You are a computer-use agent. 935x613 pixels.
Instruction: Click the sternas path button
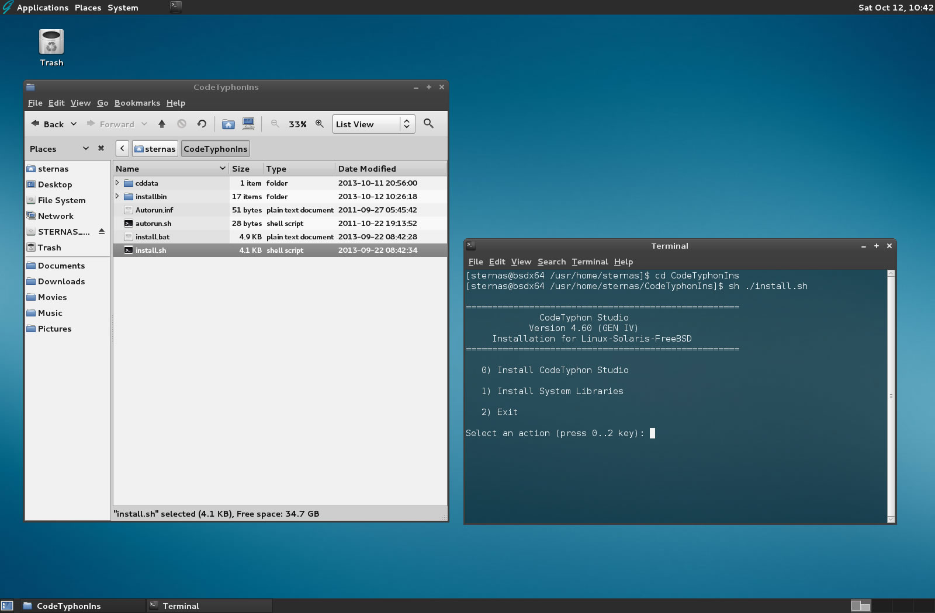(x=155, y=148)
